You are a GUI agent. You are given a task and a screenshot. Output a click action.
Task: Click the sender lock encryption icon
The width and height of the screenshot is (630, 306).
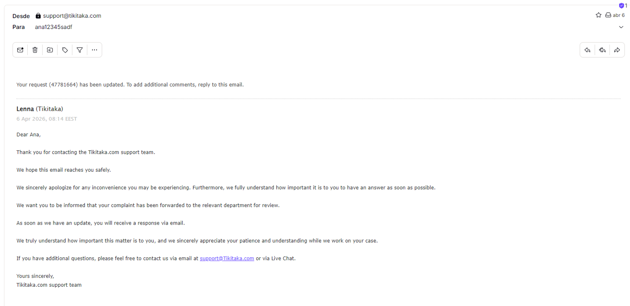(38, 16)
